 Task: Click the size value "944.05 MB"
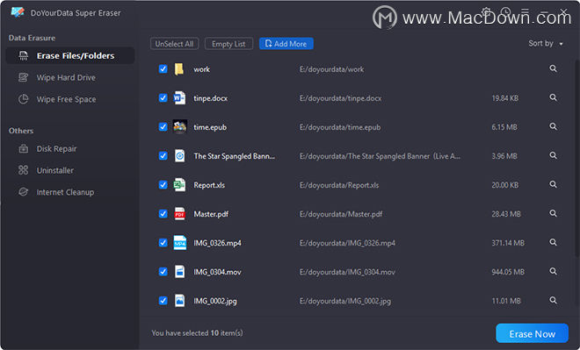[508, 272]
